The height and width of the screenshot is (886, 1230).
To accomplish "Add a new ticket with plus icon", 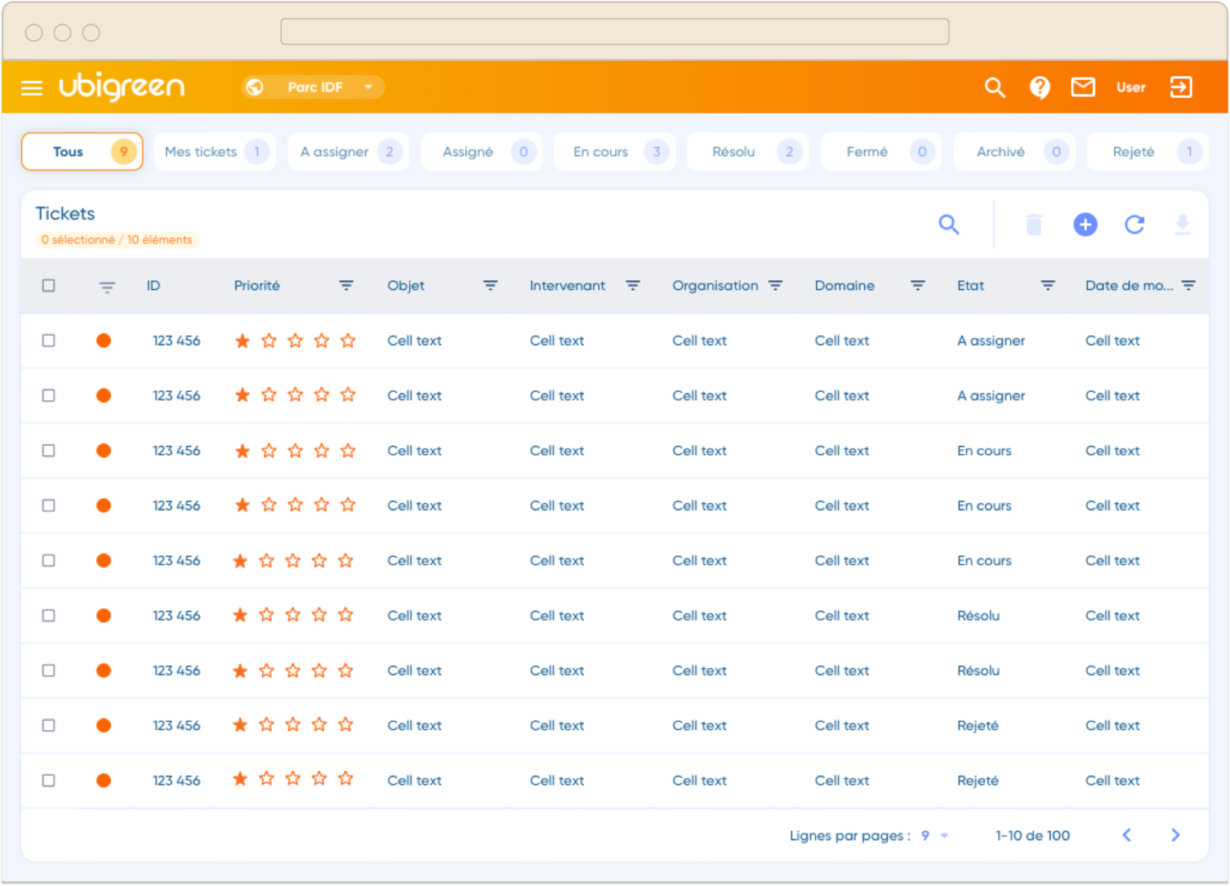I will tap(1085, 225).
